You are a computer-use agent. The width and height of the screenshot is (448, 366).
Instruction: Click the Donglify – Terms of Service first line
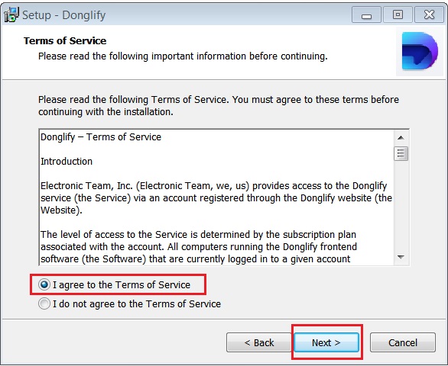[x=101, y=137]
